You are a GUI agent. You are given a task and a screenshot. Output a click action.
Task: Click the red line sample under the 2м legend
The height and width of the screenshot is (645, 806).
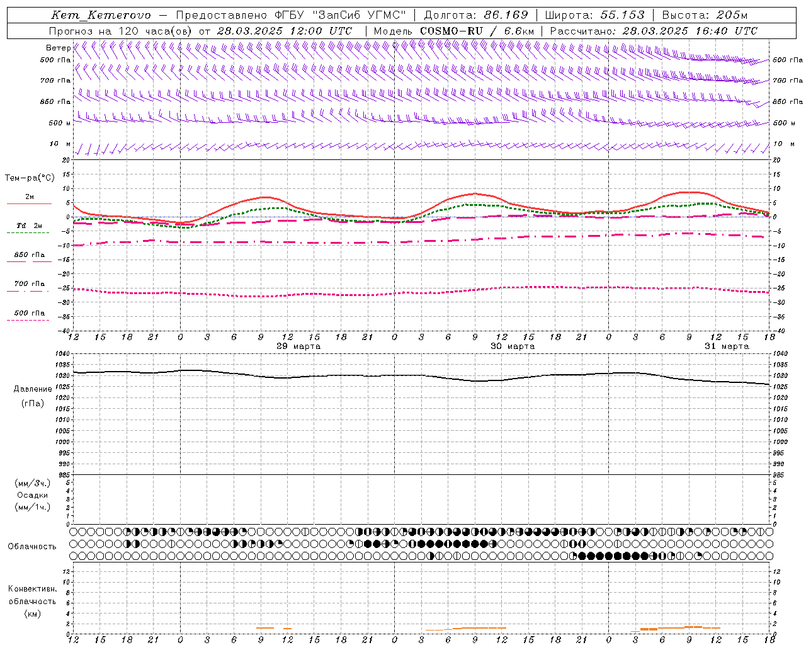[x=29, y=203]
